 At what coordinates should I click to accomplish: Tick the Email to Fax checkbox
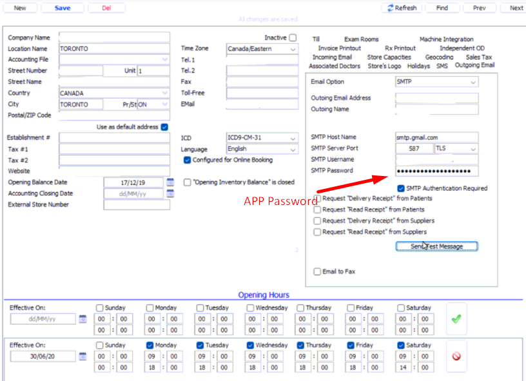317,271
